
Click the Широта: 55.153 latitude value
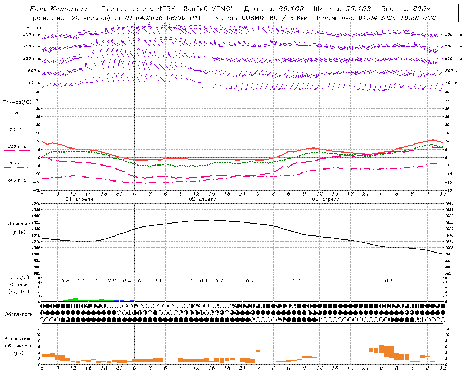[x=342, y=9]
